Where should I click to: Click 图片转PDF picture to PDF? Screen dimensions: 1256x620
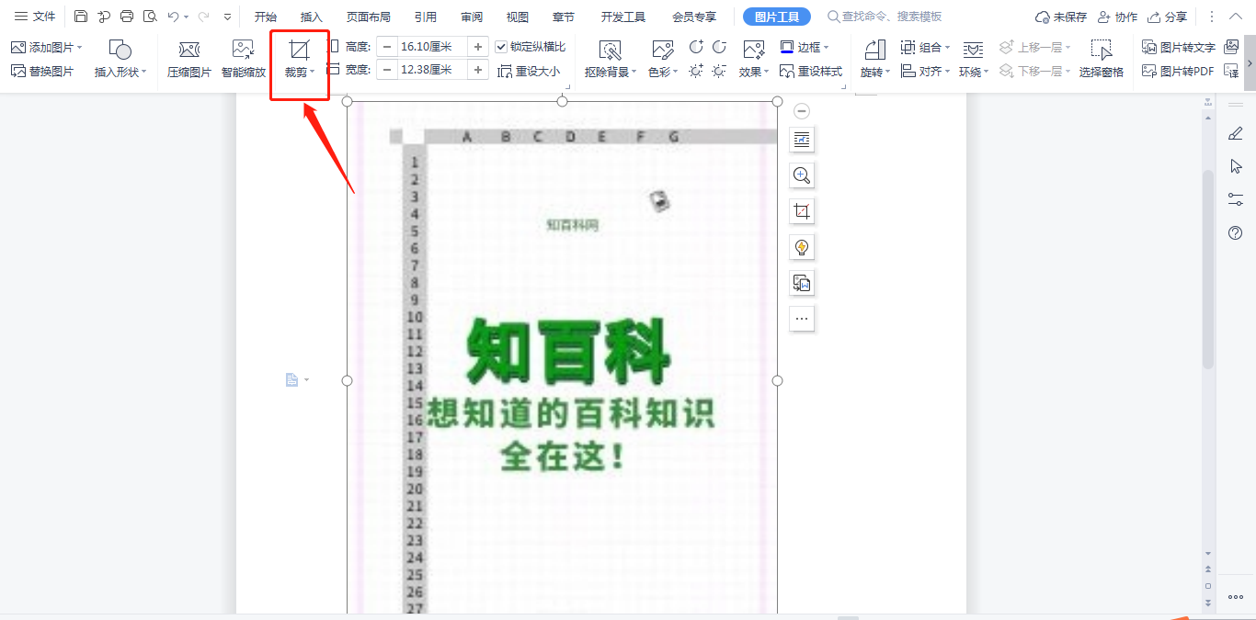[1178, 71]
